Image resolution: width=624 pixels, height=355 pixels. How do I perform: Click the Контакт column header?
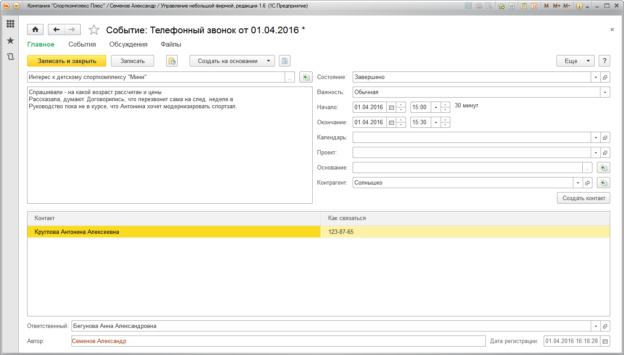174,218
